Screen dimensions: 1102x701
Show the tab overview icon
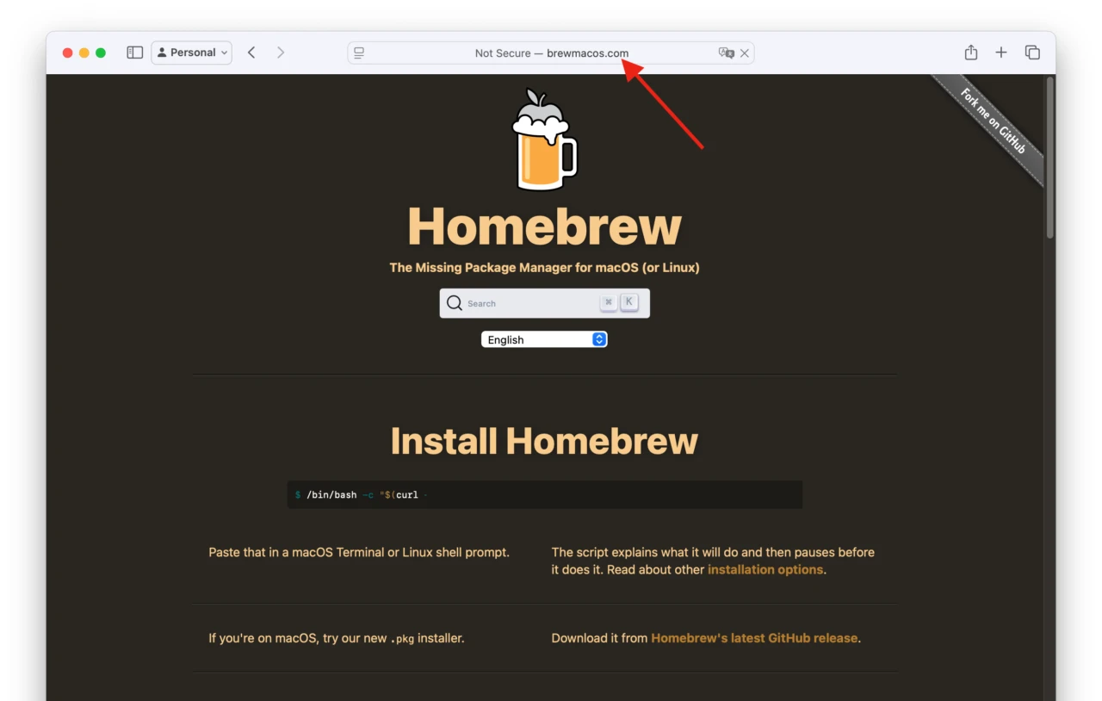[1032, 53]
